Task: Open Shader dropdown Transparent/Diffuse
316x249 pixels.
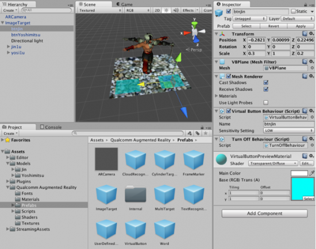Action: (x=273, y=164)
